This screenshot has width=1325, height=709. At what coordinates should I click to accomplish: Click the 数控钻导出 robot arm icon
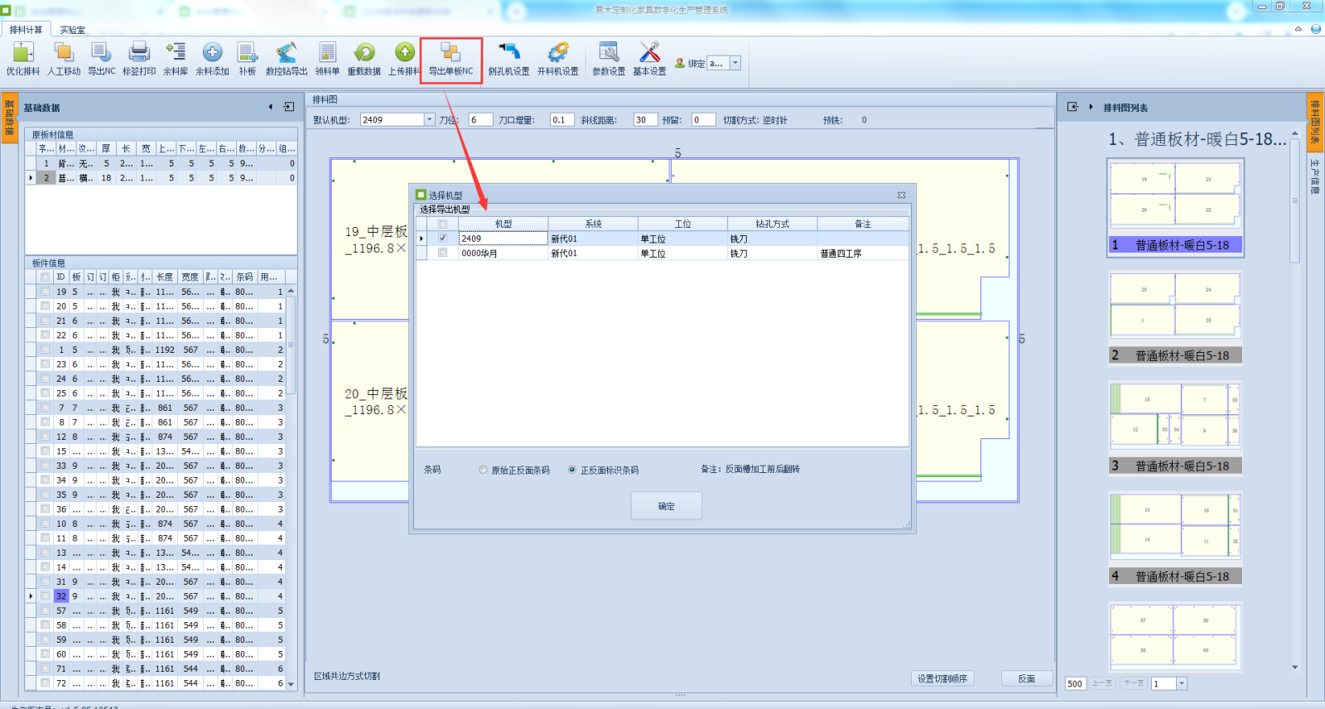[286, 55]
